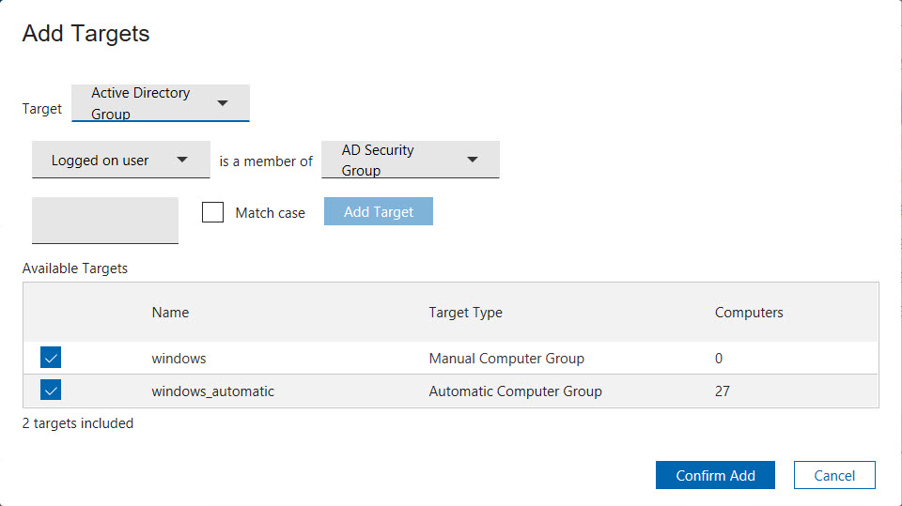Click the computers count '27' cell
902x506 pixels.
point(723,391)
